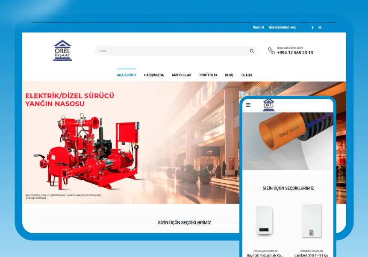The height and width of the screenshot is (257, 368).
Task: Click the Qeydiyyatdan keç register link
Action: (x=282, y=27)
